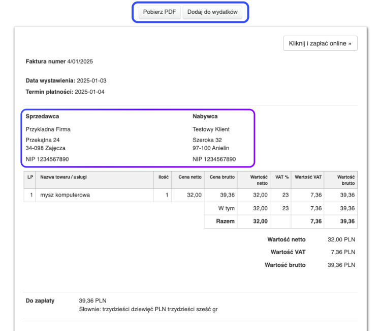Click the Sprzedawca section heading
The width and height of the screenshot is (381, 331).
pos(42,116)
